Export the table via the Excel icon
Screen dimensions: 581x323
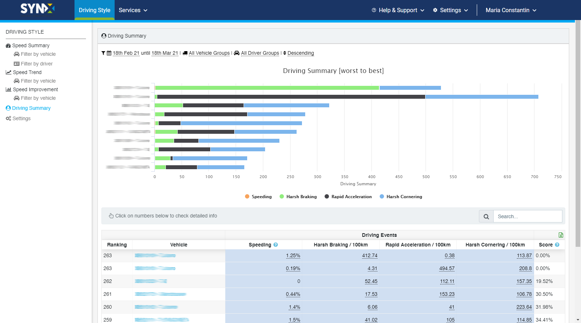pyautogui.click(x=561, y=235)
